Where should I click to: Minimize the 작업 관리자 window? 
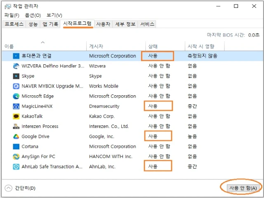(218, 6)
